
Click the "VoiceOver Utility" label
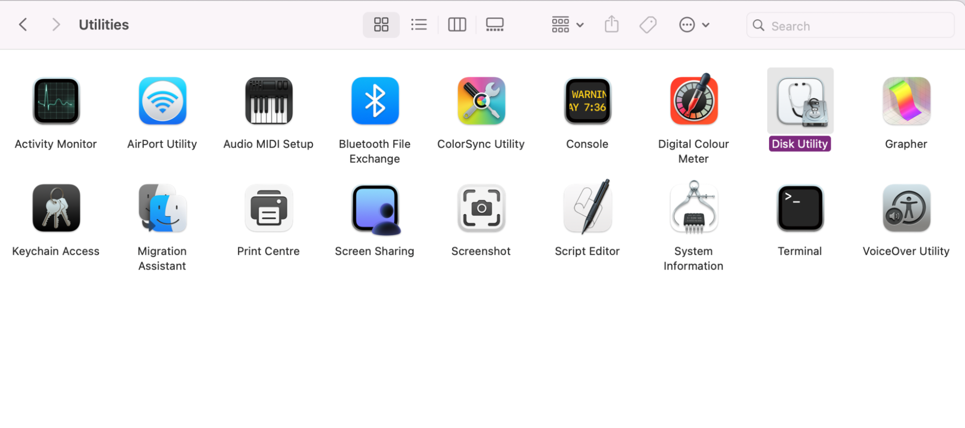point(906,251)
